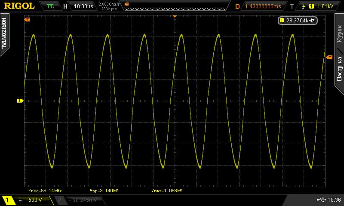The image size is (344, 206).
Task: Click the channel 1 500 V scale value
Action: point(35,200)
